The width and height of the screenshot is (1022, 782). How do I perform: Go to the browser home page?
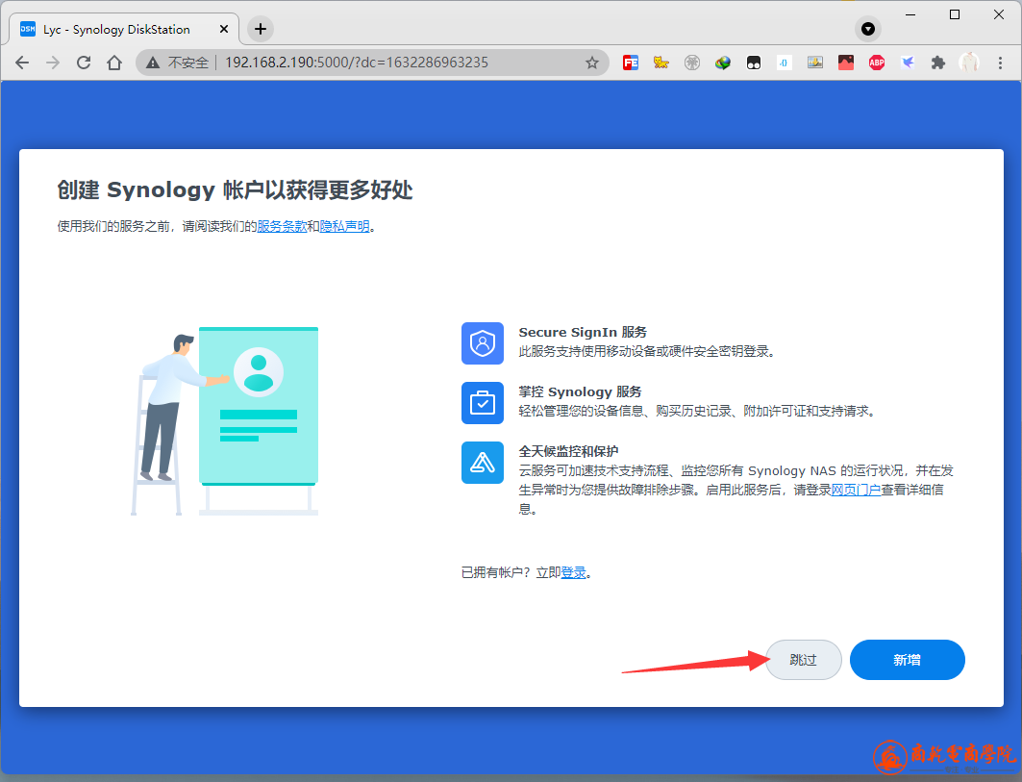click(114, 63)
